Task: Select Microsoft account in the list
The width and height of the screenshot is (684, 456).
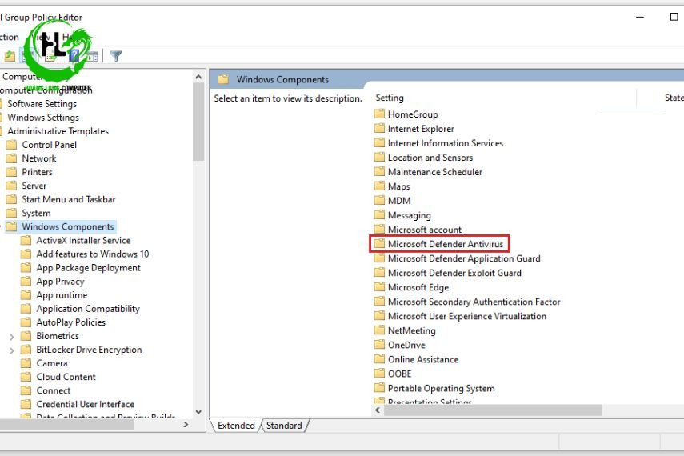Action: click(x=418, y=230)
